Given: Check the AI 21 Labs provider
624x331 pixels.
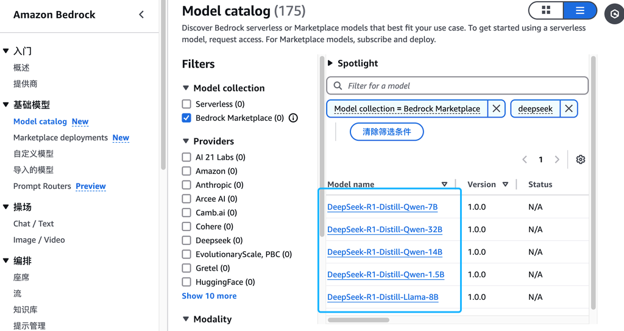Looking at the screenshot, I should click(186, 157).
